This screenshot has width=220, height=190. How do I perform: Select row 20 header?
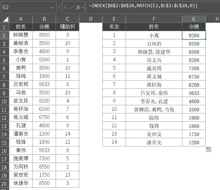[x=4, y=184]
